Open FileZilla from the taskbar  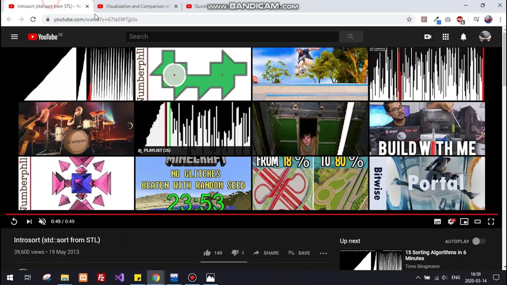click(101, 278)
